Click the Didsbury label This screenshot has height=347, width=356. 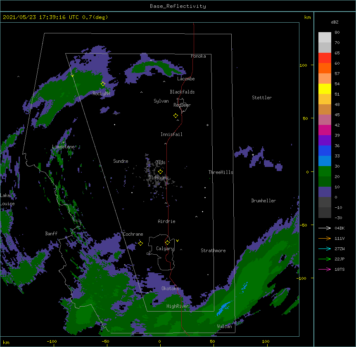pyautogui.click(x=158, y=178)
